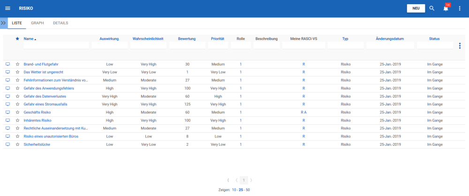Sort by the Auswirkung column header
The image size is (469, 196).
click(109, 38)
